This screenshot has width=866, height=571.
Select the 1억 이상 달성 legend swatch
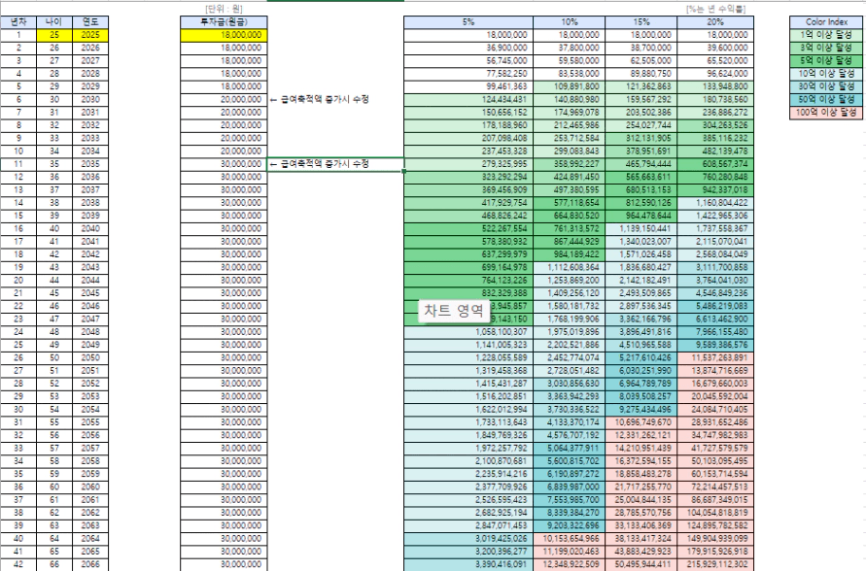point(826,34)
